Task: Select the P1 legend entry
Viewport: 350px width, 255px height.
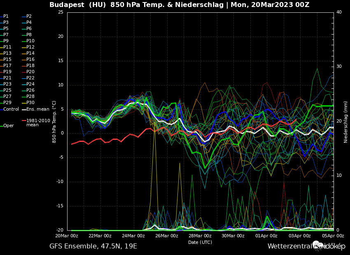Action: (6, 16)
